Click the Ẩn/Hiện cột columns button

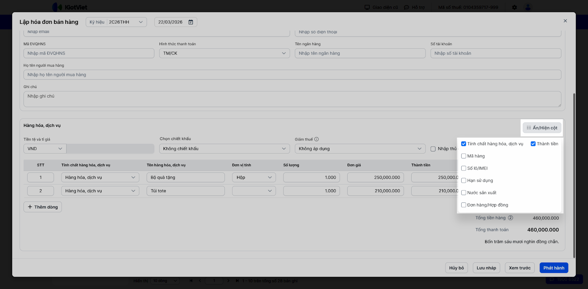click(542, 128)
